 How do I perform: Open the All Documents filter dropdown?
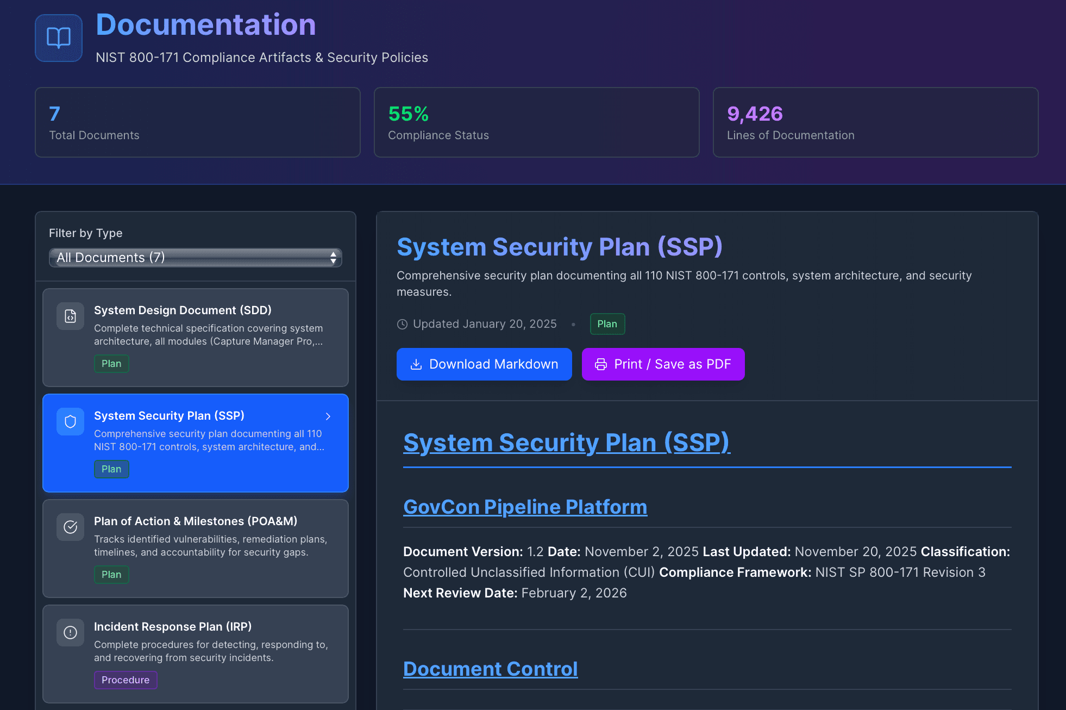pyautogui.click(x=195, y=257)
